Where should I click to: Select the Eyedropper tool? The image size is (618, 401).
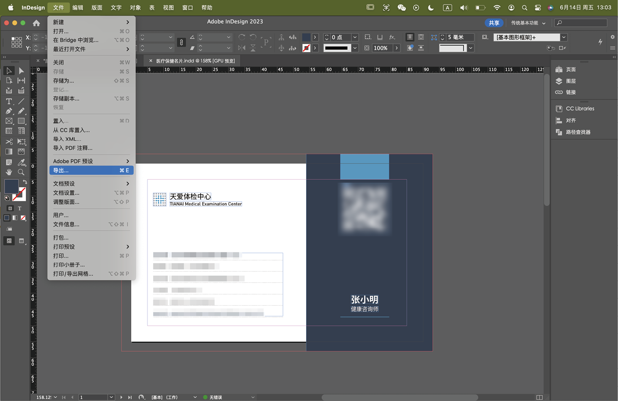[x=21, y=162]
